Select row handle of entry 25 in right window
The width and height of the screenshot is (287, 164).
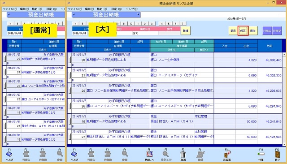point(70,91)
